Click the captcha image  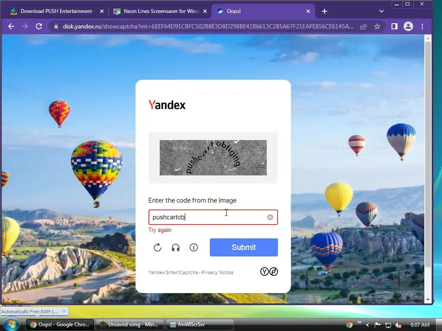(x=213, y=158)
